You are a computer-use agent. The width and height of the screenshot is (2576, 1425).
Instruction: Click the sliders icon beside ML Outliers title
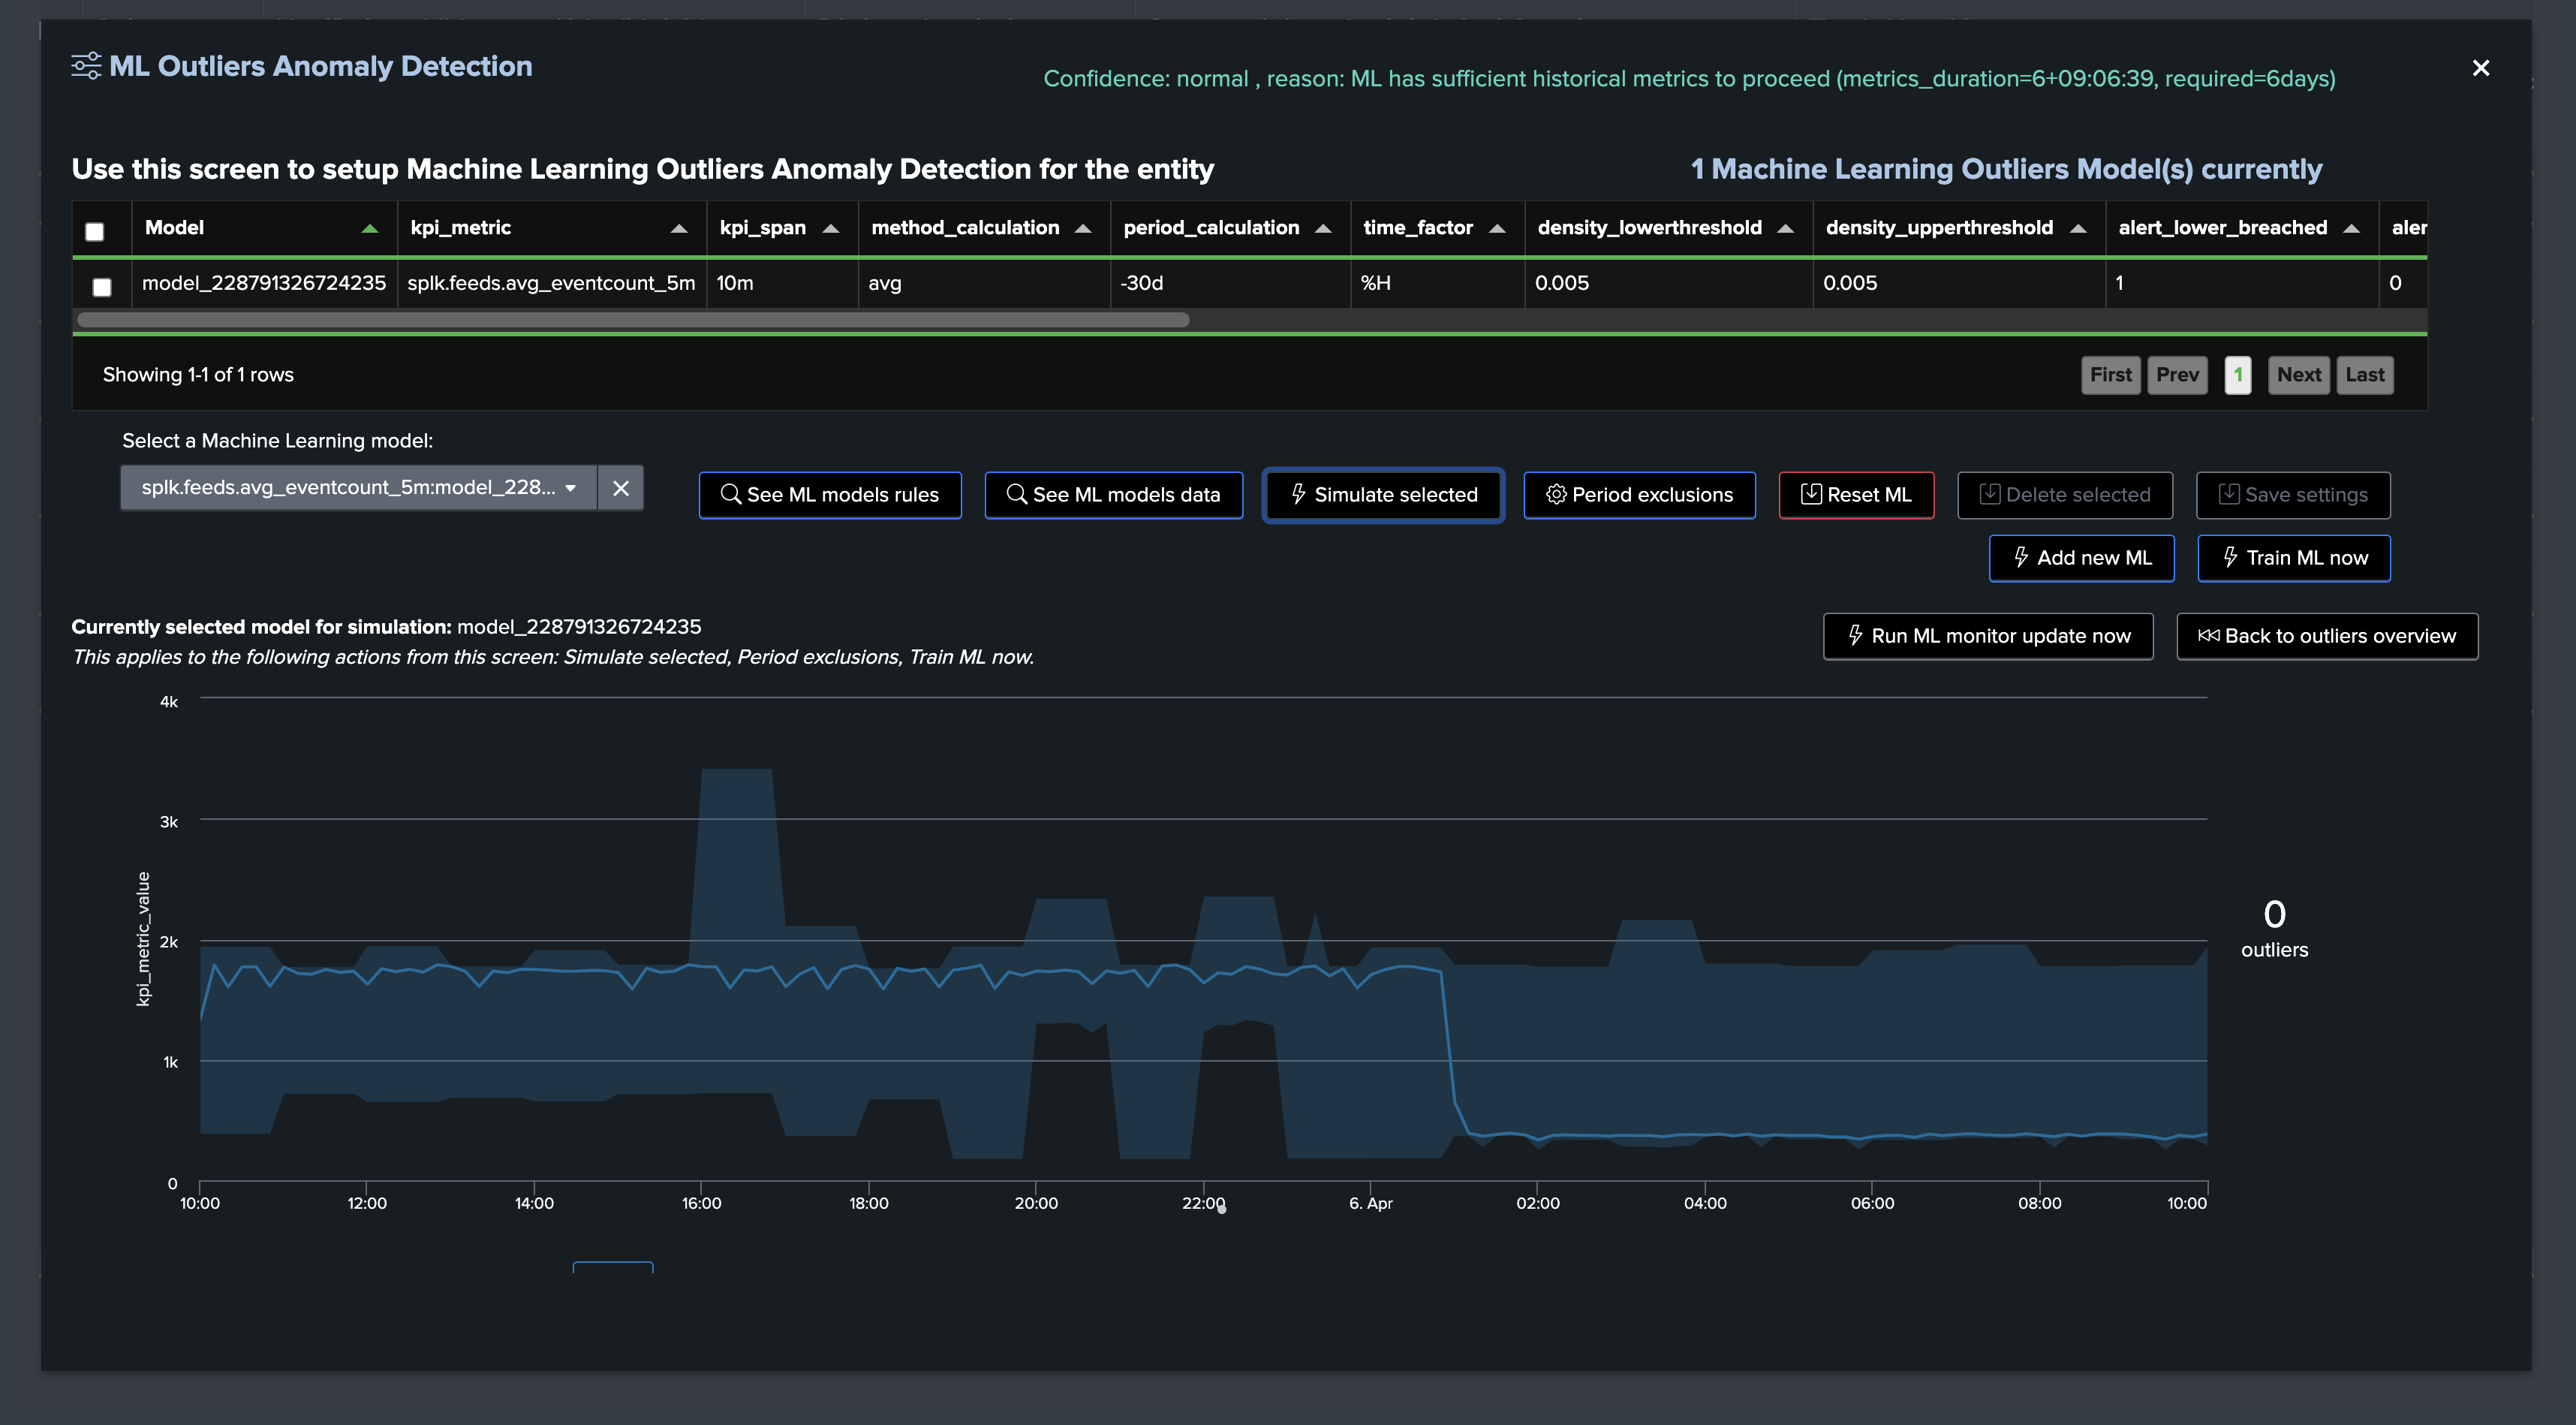click(x=86, y=66)
